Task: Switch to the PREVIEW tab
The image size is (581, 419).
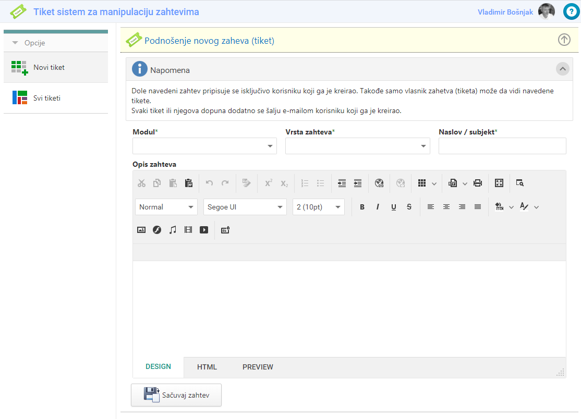Action: point(258,367)
